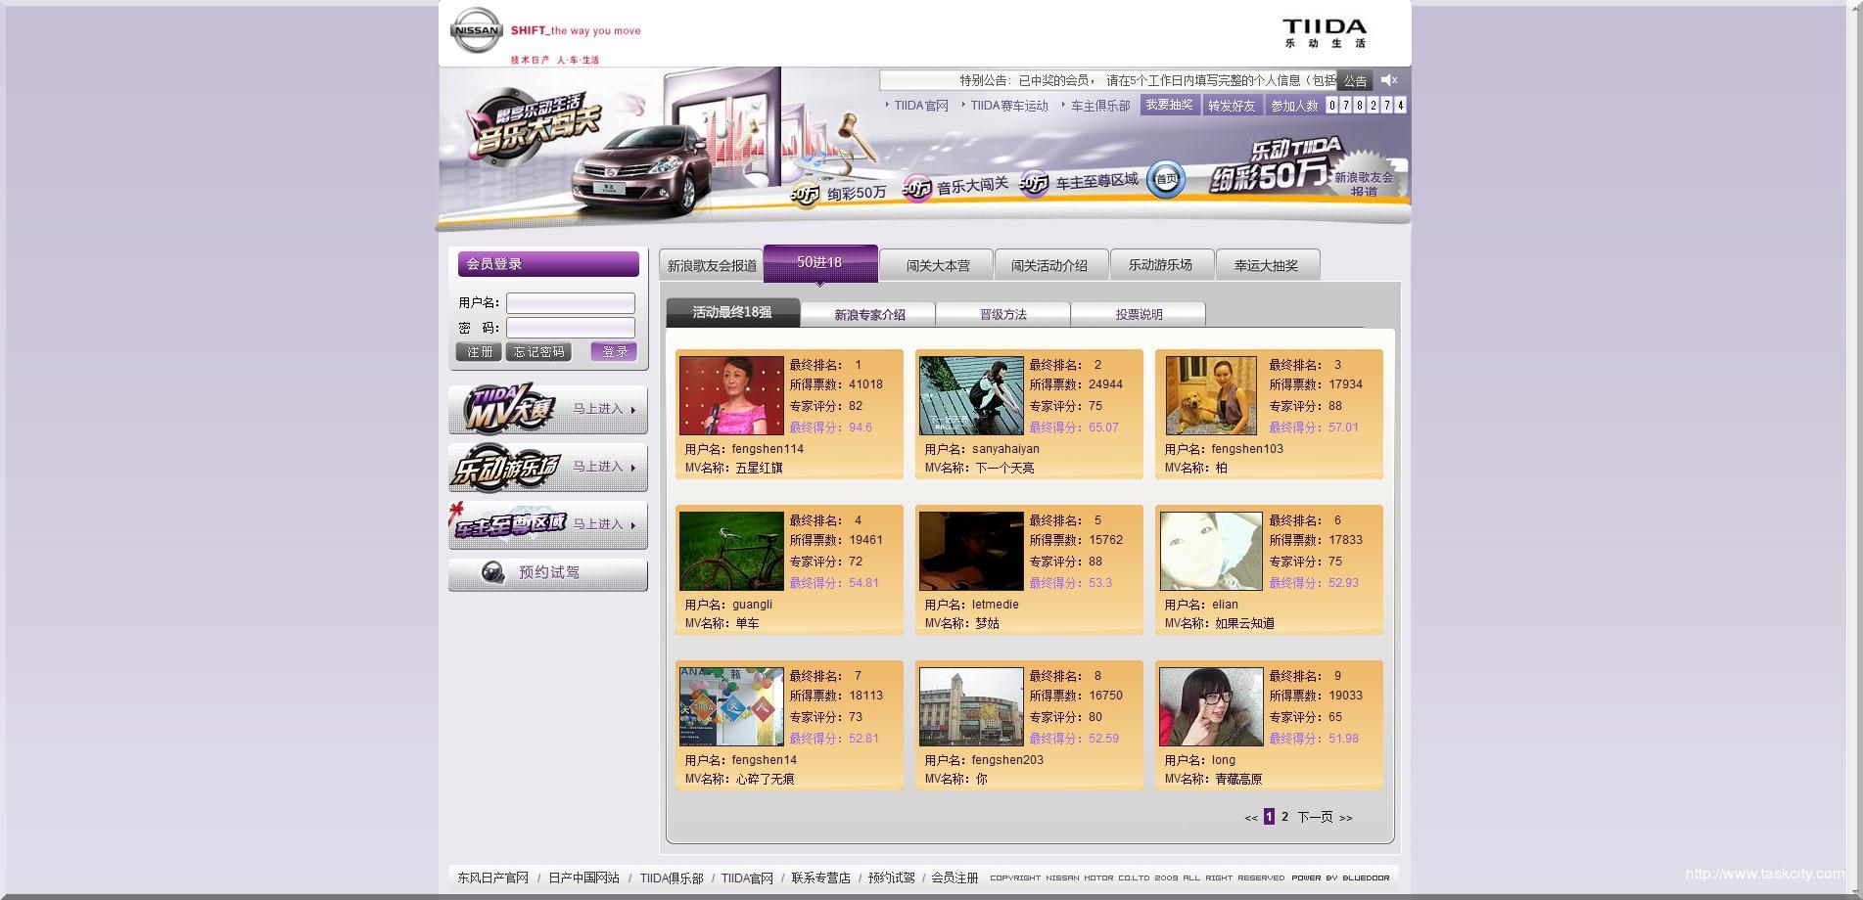
Task: Click the round 首页 home icon
Action: pos(1166,179)
